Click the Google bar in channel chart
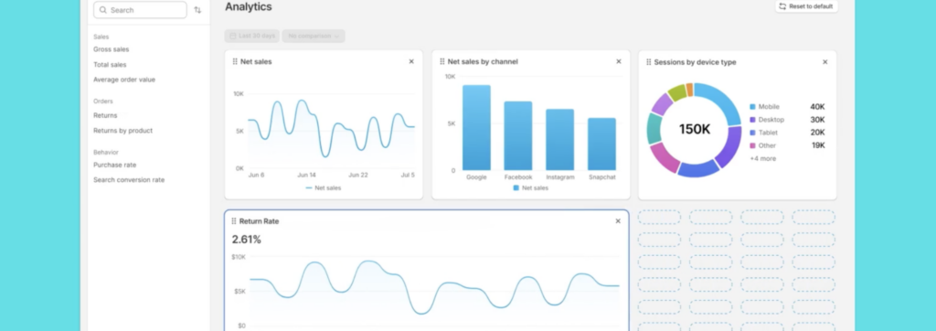Viewport: 936px width, 331px height. tap(476, 127)
